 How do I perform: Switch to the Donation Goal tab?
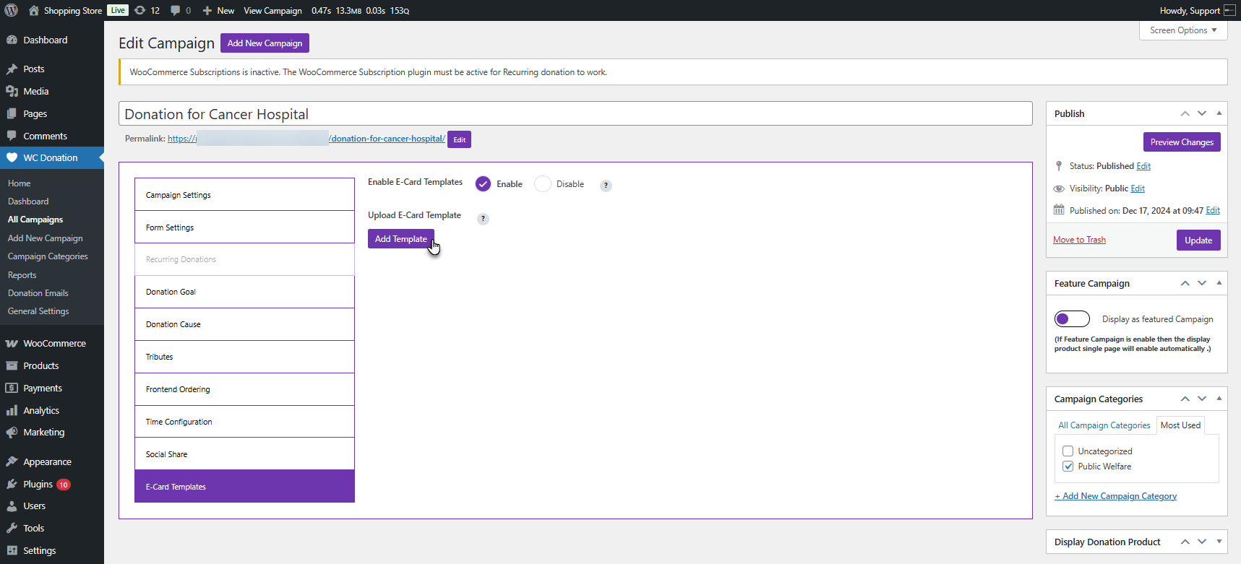tap(244, 292)
